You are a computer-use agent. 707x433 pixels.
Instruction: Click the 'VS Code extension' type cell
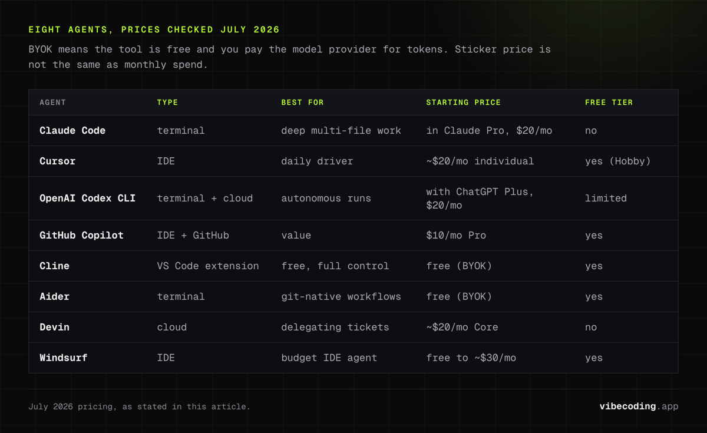click(207, 266)
